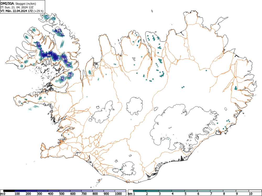Click the "300" label on the metres legend

(x=40, y=194)
